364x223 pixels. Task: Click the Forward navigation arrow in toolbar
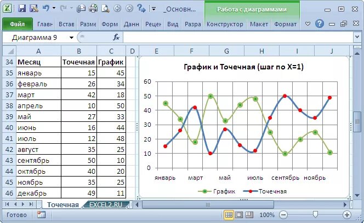pyautogui.click(x=129, y=9)
